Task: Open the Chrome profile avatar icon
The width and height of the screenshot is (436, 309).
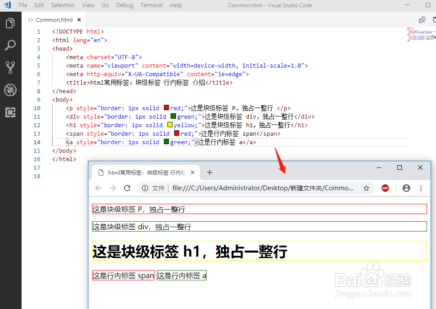Action: [x=406, y=188]
